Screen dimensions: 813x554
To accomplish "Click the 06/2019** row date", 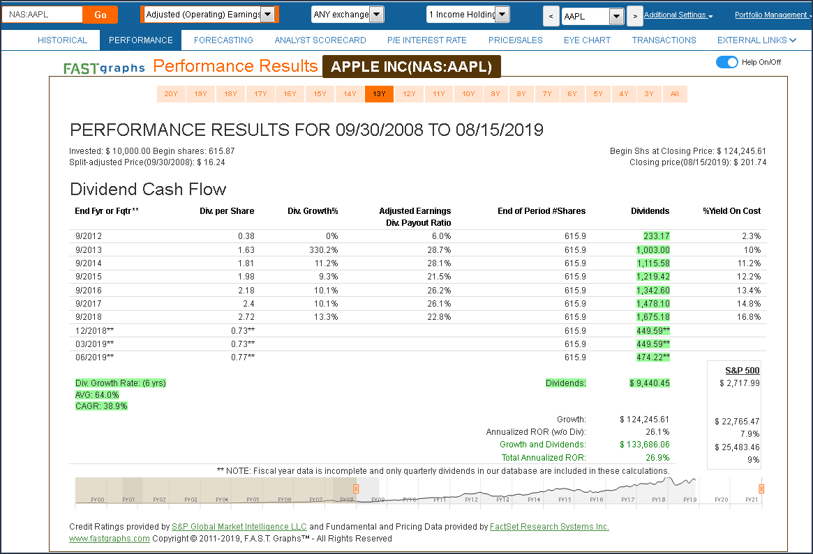I will 94,357.
